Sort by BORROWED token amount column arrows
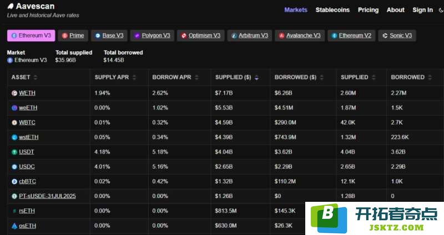The width and height of the screenshot is (444, 235). coord(430,77)
